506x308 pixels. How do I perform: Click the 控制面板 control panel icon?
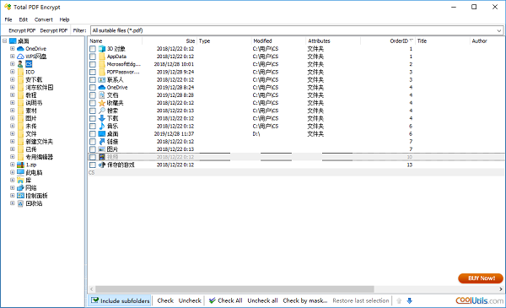(x=20, y=196)
